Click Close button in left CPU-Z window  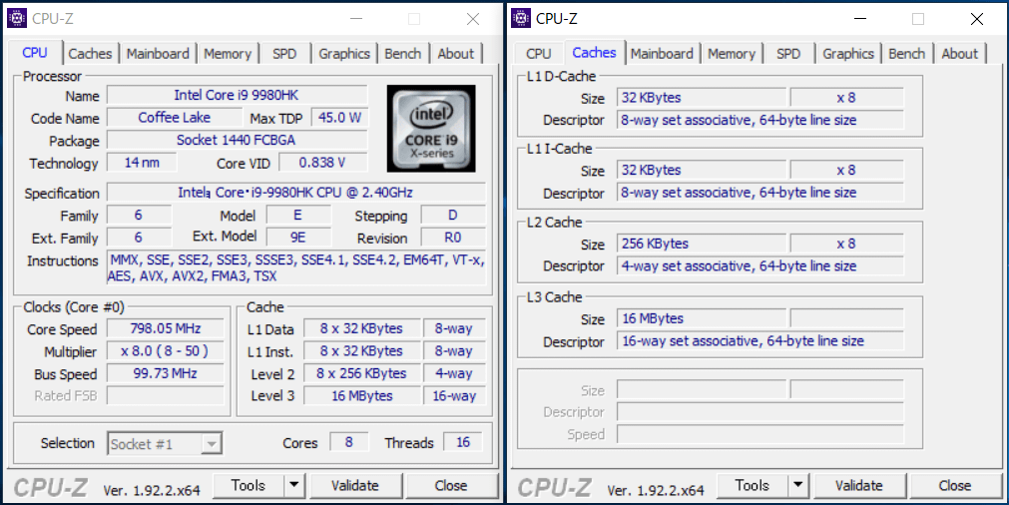(x=451, y=486)
